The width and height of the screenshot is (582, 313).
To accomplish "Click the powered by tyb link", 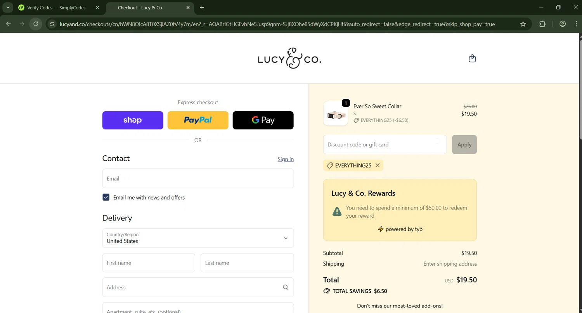I will (x=400, y=229).
